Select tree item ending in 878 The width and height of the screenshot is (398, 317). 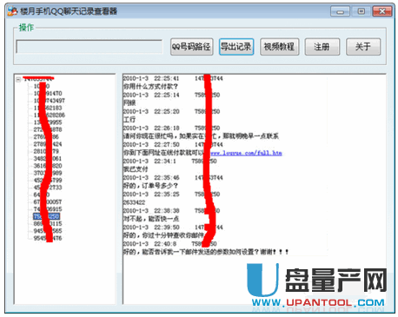(48, 129)
